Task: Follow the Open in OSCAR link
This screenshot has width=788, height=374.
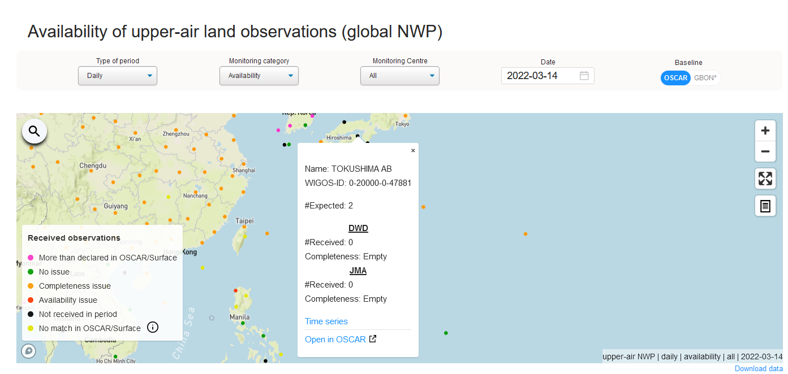Action: click(341, 340)
